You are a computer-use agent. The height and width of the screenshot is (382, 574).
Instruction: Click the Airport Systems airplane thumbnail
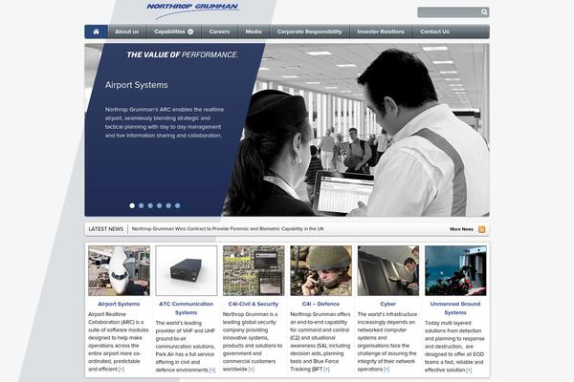pos(119,270)
